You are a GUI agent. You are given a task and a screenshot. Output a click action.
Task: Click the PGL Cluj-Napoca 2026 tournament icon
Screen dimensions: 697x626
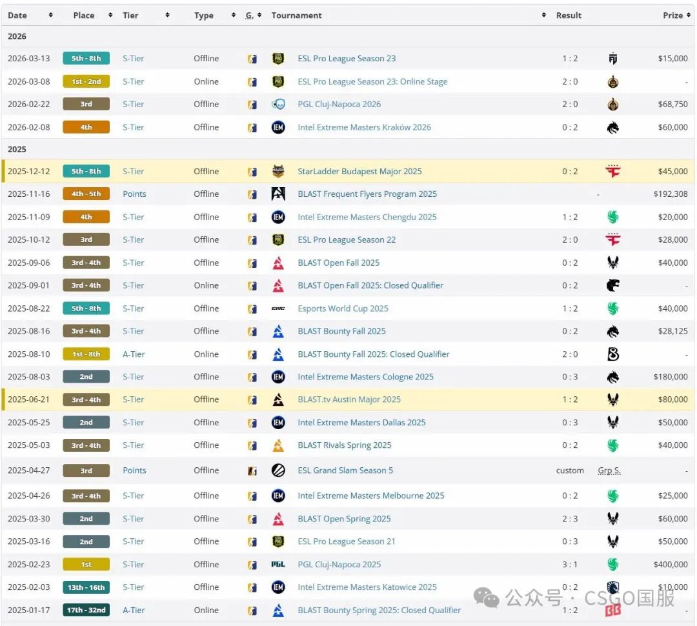pos(278,105)
